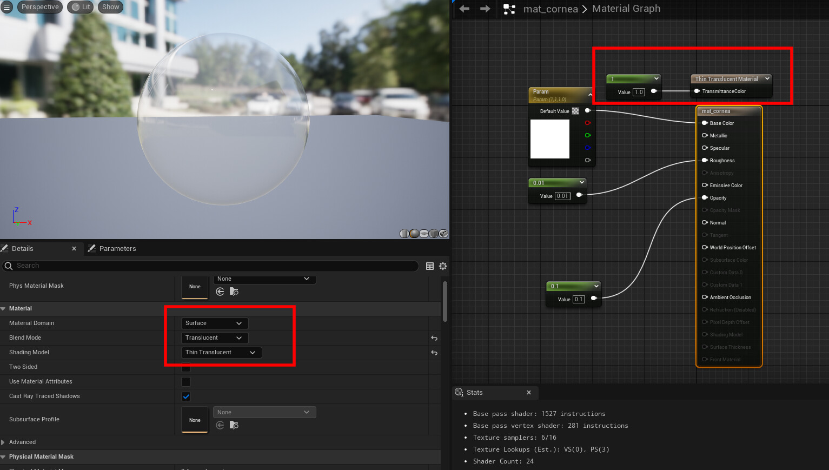
Task: Switch to the Parameters tab
Action: pos(117,248)
